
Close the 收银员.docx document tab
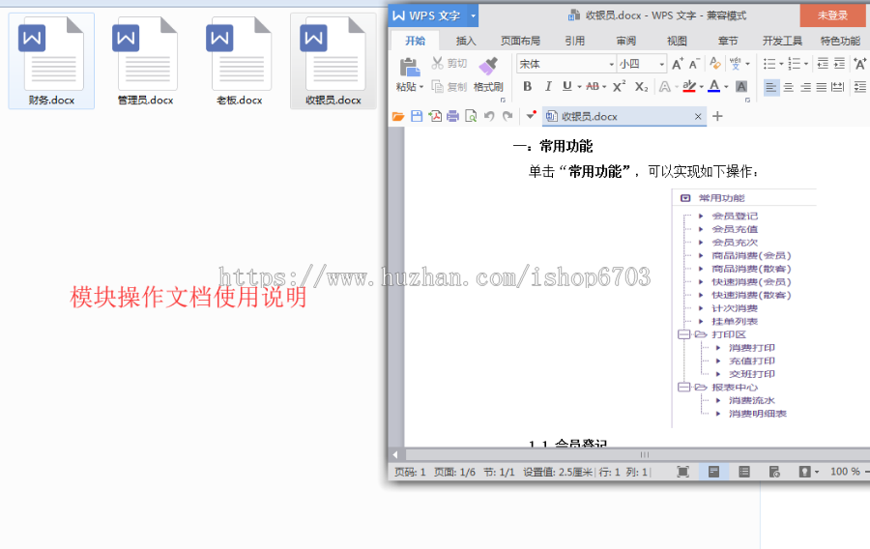698,116
